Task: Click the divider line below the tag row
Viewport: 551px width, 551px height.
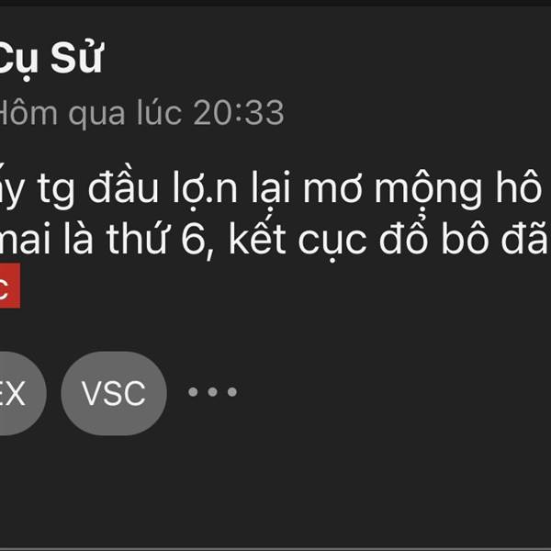Action: (x=275, y=549)
